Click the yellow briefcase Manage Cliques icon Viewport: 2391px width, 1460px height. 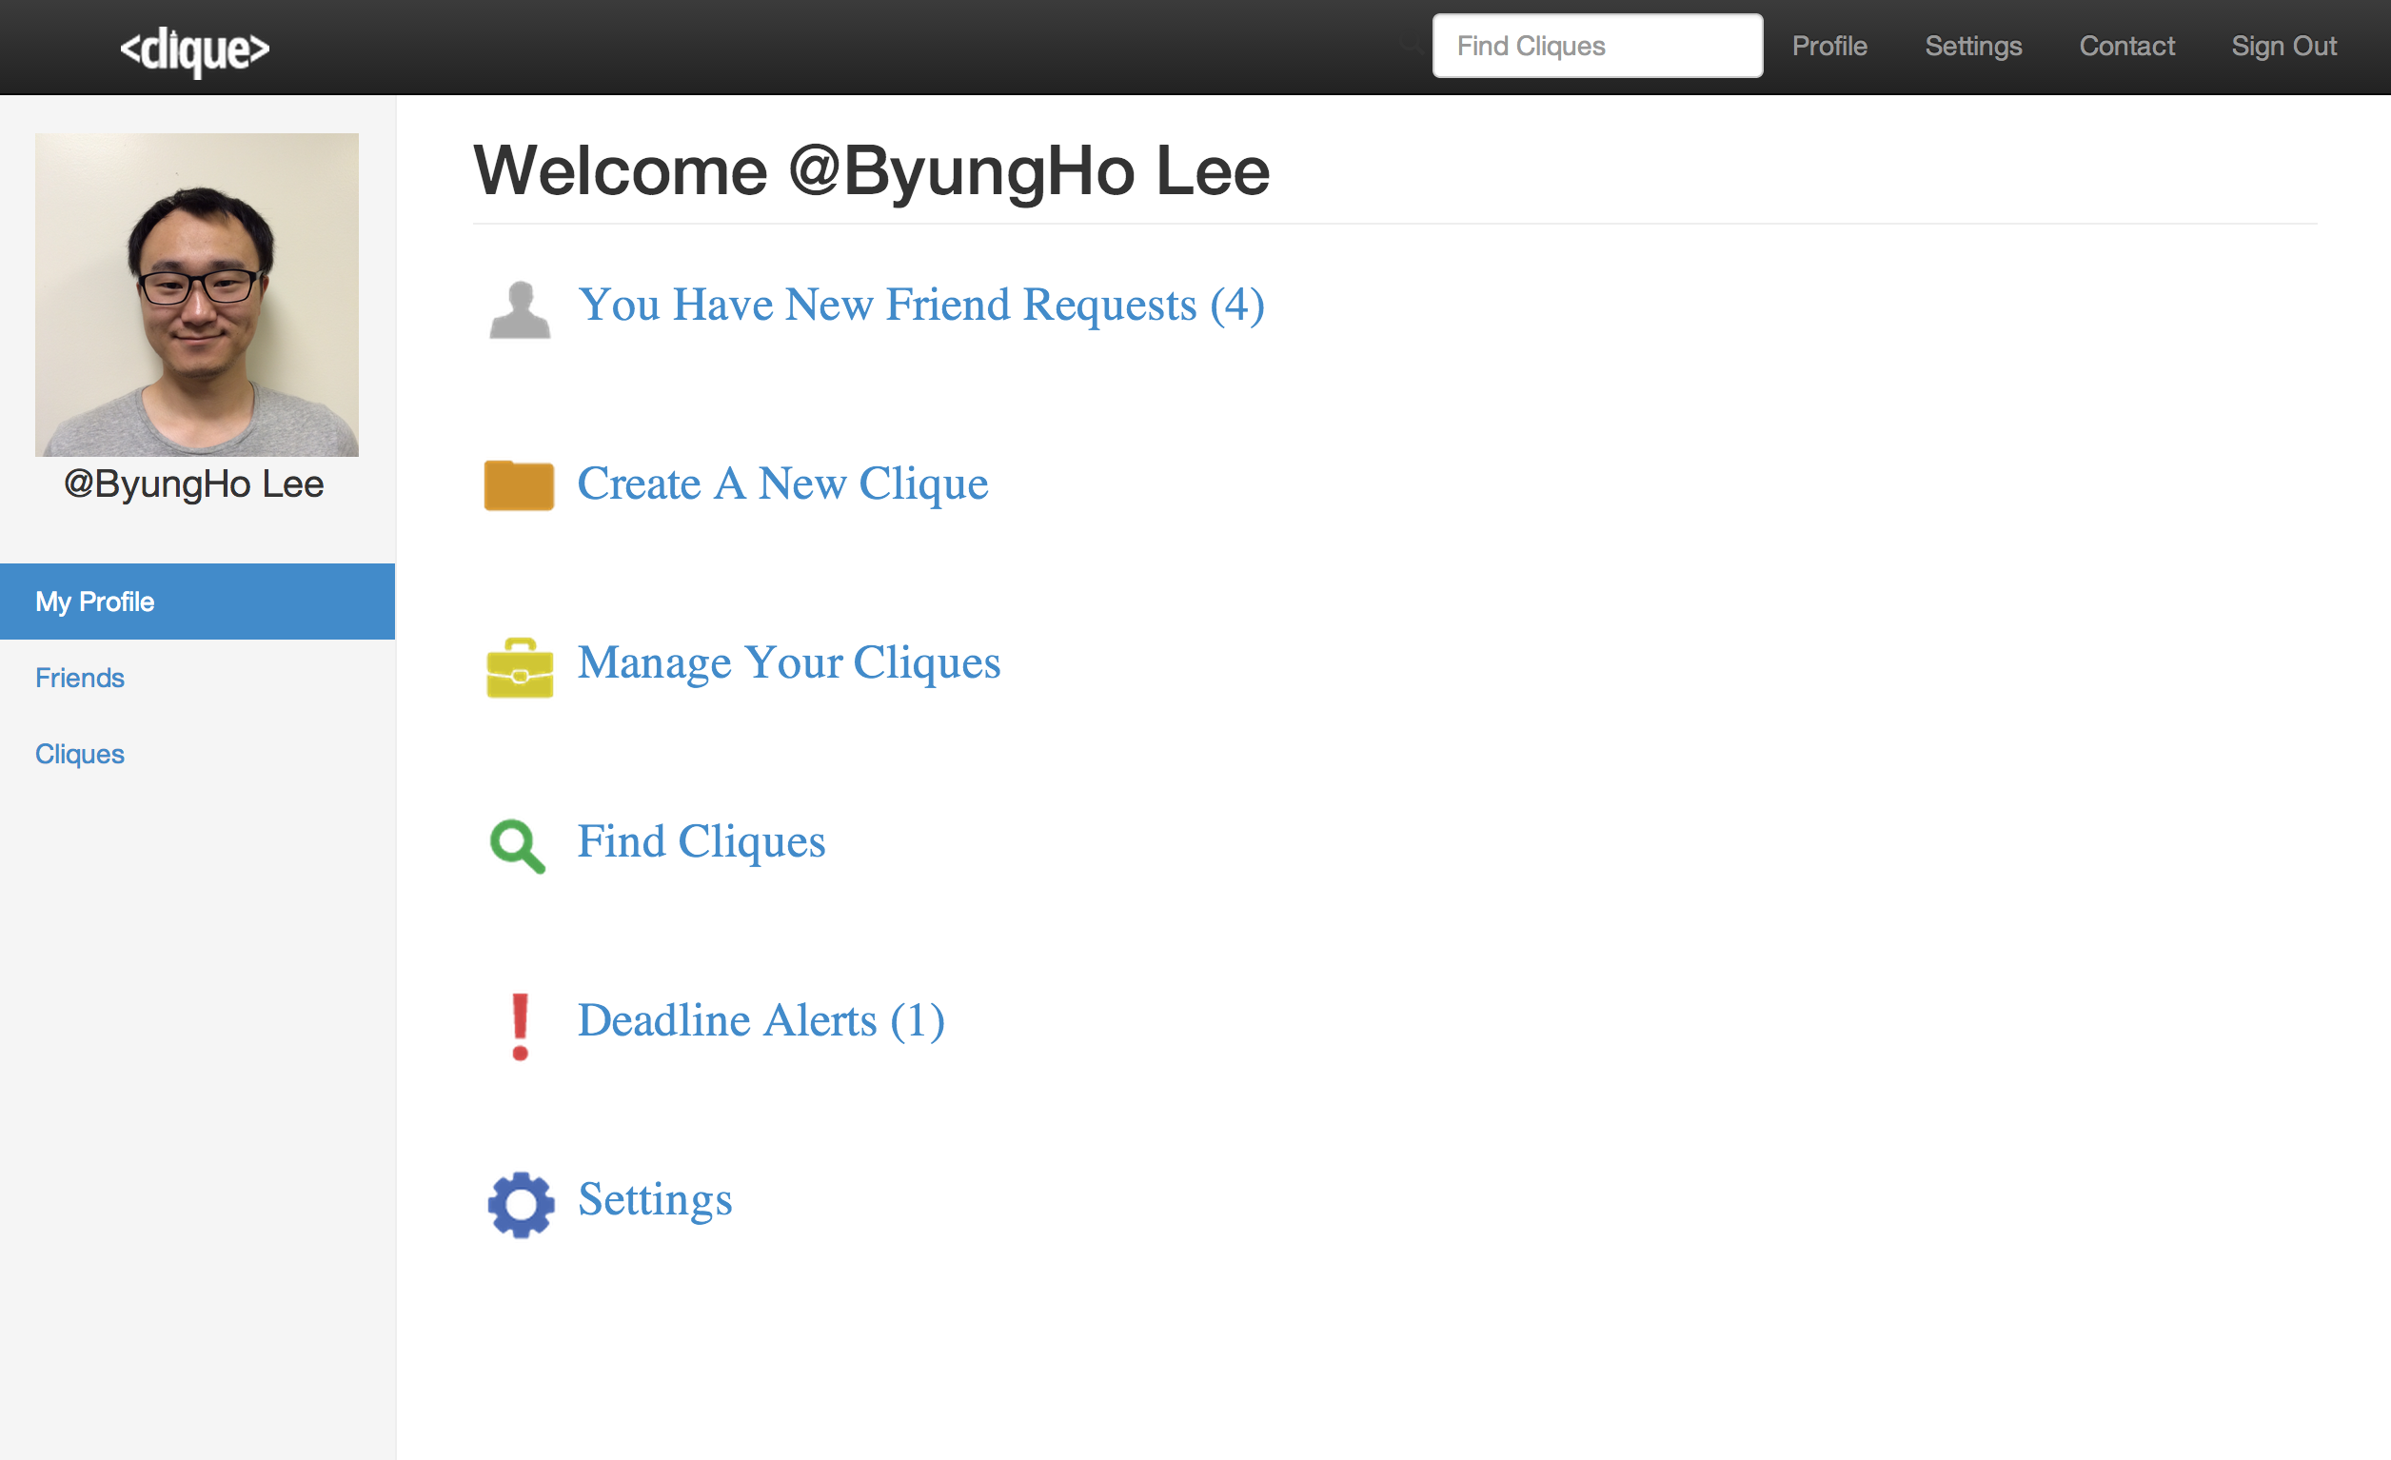520,667
